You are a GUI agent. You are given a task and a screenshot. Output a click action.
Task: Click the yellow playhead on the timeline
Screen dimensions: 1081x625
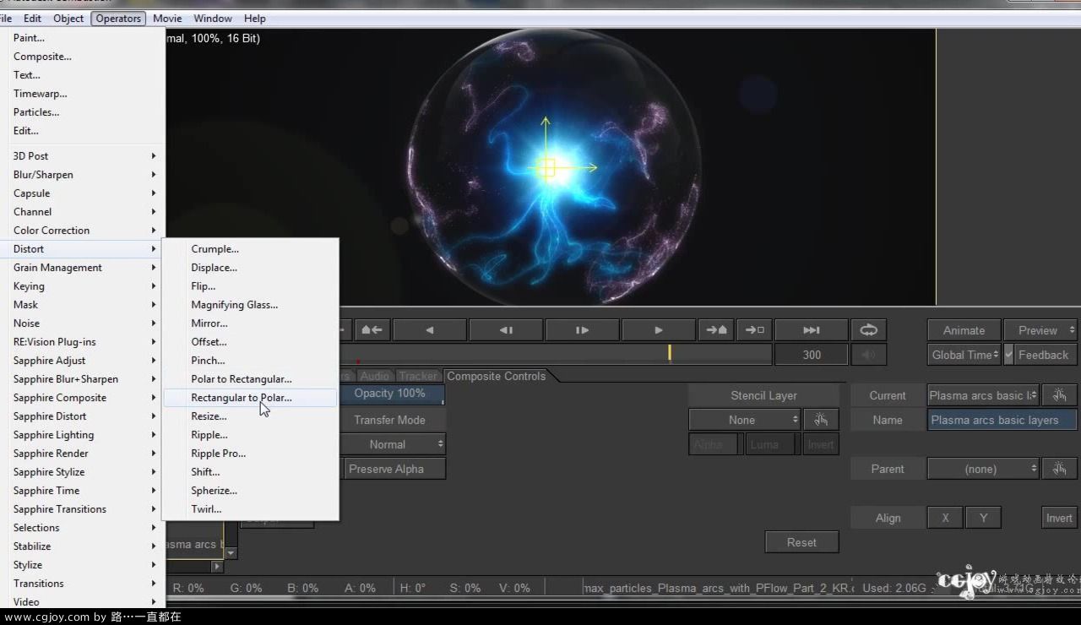pyautogui.click(x=669, y=353)
